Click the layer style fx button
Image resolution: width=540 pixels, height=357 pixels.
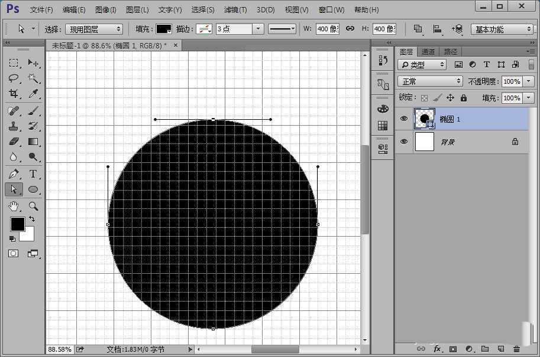pyautogui.click(x=438, y=349)
